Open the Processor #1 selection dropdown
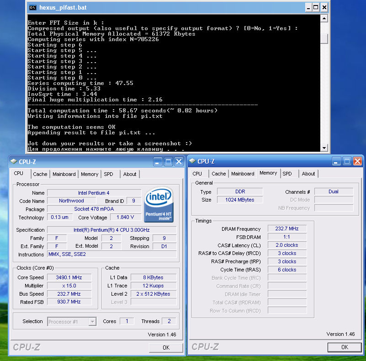The image size is (366, 361). pyautogui.click(x=92, y=322)
